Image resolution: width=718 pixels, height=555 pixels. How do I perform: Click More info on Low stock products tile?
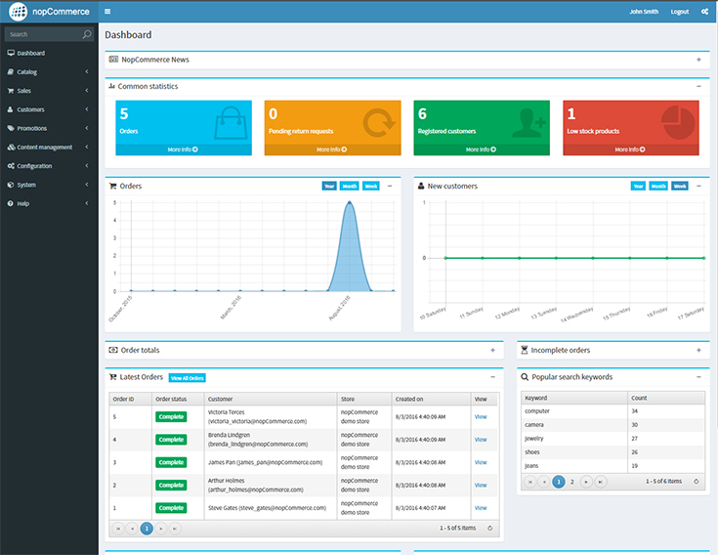click(630, 149)
